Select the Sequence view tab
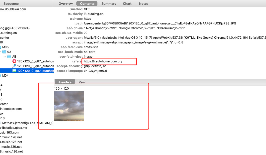 (11, 3)
